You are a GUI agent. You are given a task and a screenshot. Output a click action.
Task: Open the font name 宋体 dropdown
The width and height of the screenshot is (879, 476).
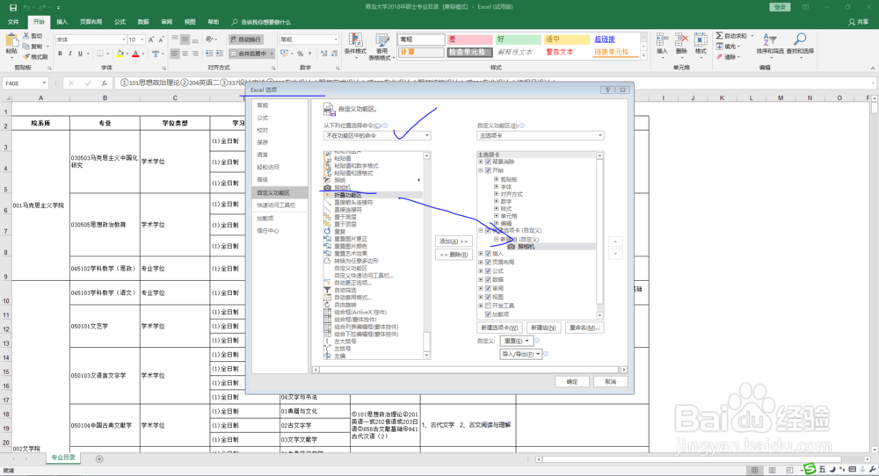(123, 40)
